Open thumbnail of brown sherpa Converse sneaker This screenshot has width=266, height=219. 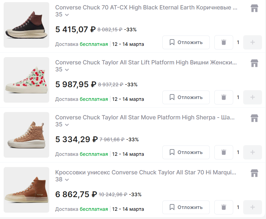26,135
